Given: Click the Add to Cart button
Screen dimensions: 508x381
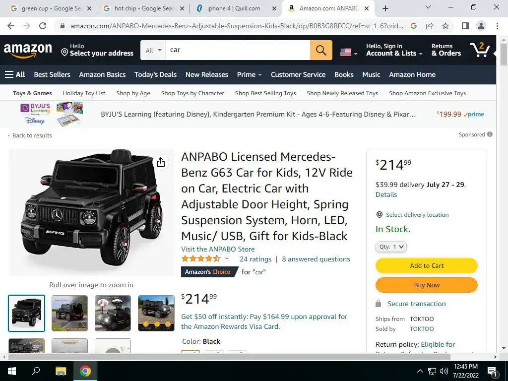Looking at the screenshot, I should coord(426,266).
